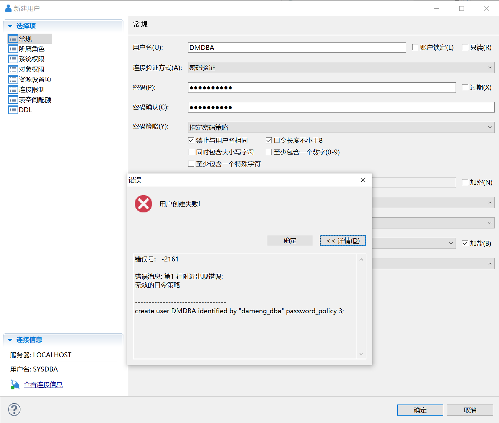The height and width of the screenshot is (423, 499).
Task: Open the 连接验证方式 dropdown
Action: coord(341,68)
